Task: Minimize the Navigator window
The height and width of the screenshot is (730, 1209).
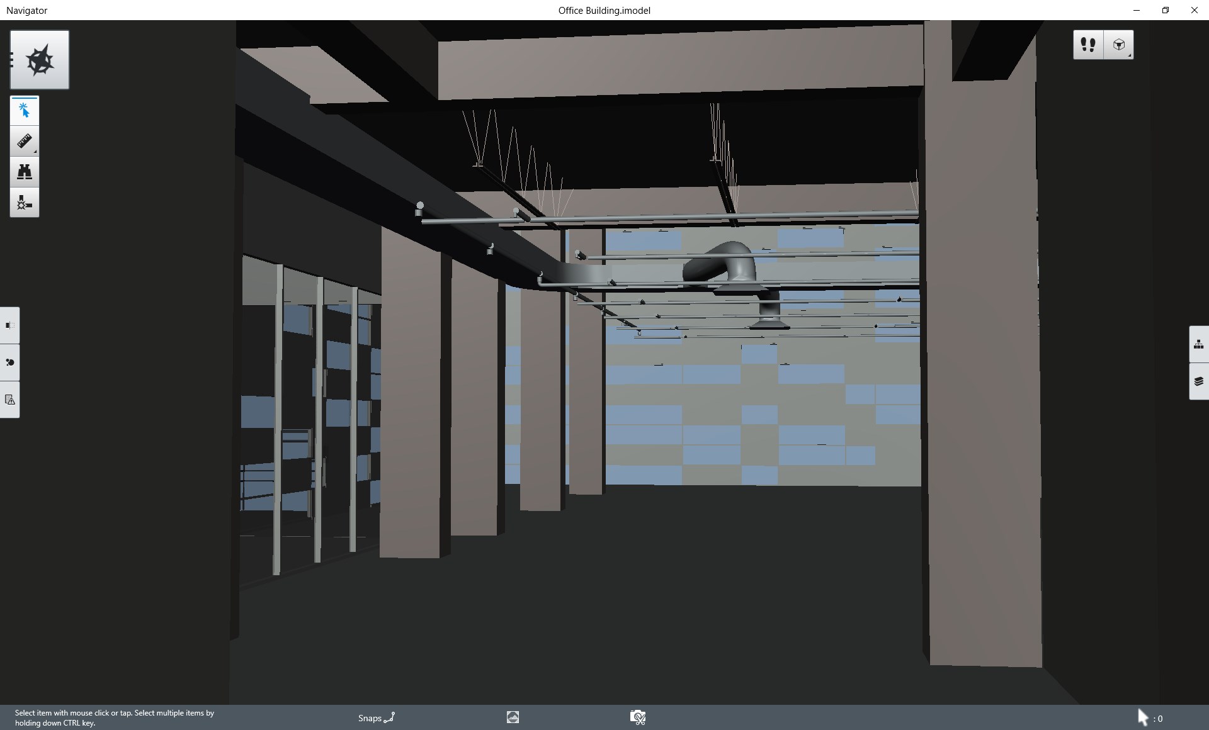Action: [1136, 10]
